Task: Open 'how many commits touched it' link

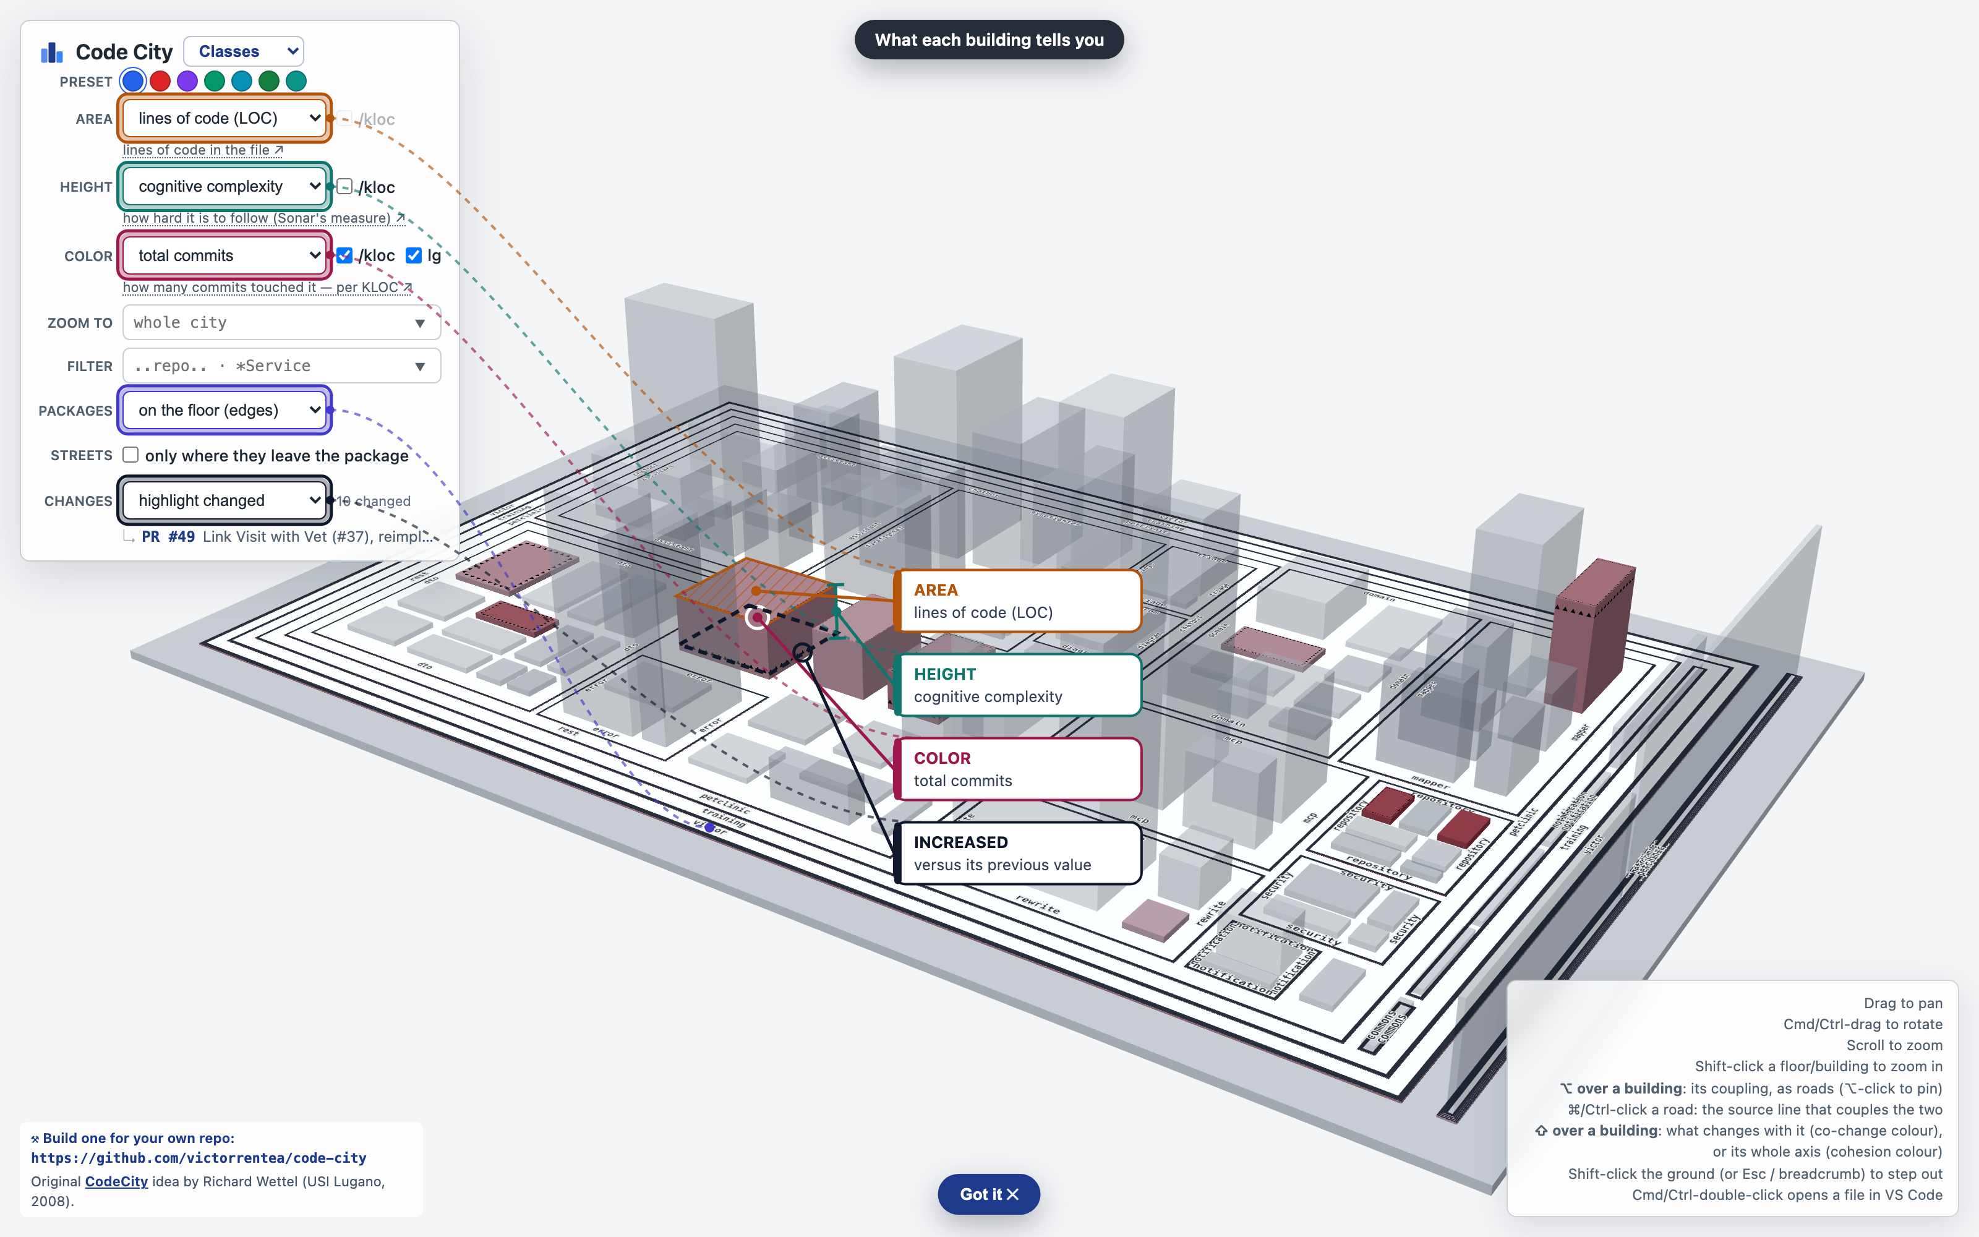Action: [x=267, y=287]
